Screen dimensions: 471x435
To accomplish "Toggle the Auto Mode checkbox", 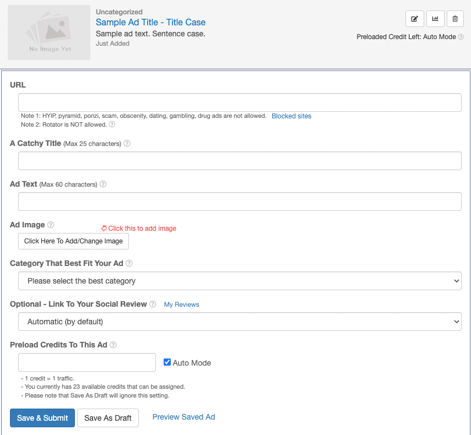I will [167, 362].
